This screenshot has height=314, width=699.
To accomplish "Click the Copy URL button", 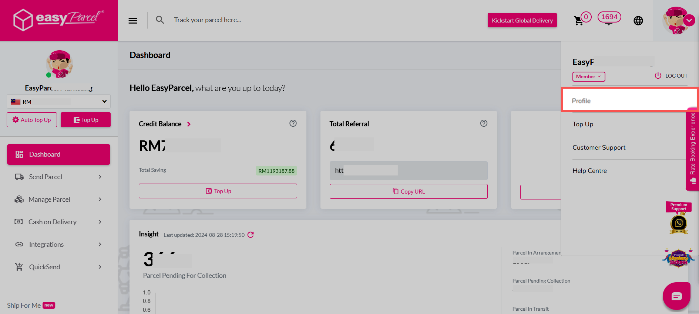I will pyautogui.click(x=409, y=191).
